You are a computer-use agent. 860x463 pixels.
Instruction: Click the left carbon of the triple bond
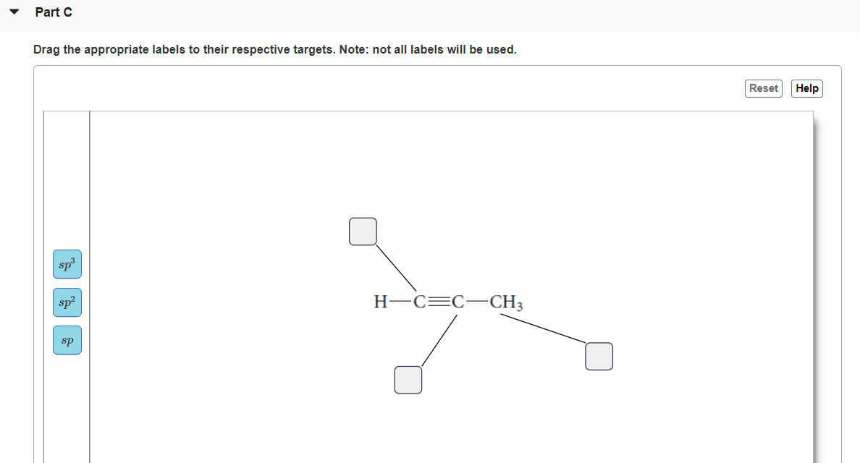(420, 302)
